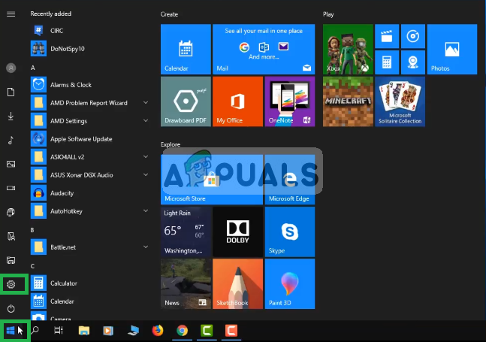Viewport: 486px width, 342px height.
Task: Open the Paint 3D tile
Action: click(289, 283)
